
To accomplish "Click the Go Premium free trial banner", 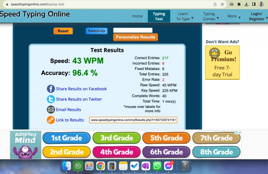I will click(x=222, y=62).
